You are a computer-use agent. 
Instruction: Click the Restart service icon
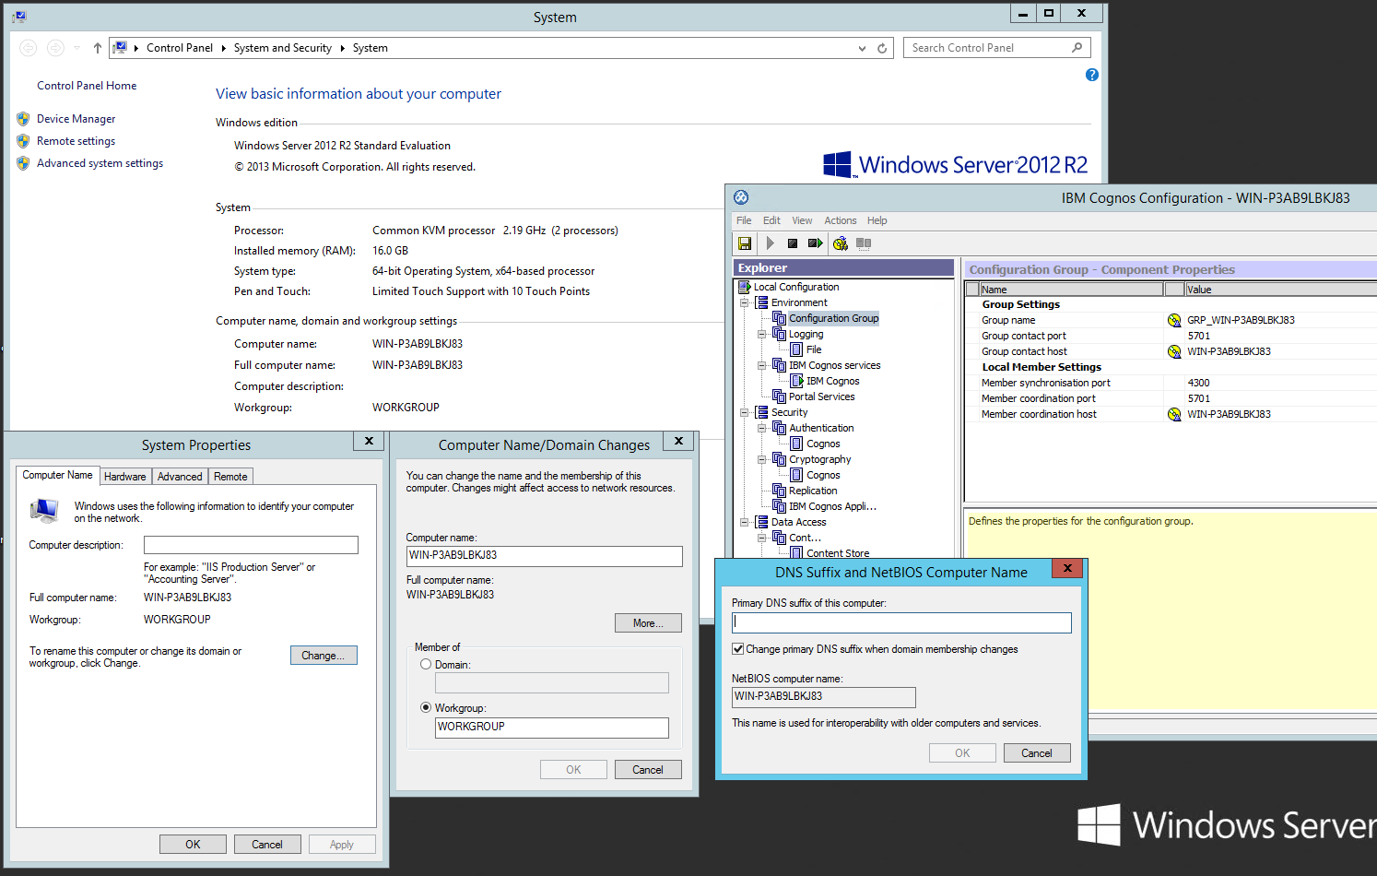click(x=815, y=243)
